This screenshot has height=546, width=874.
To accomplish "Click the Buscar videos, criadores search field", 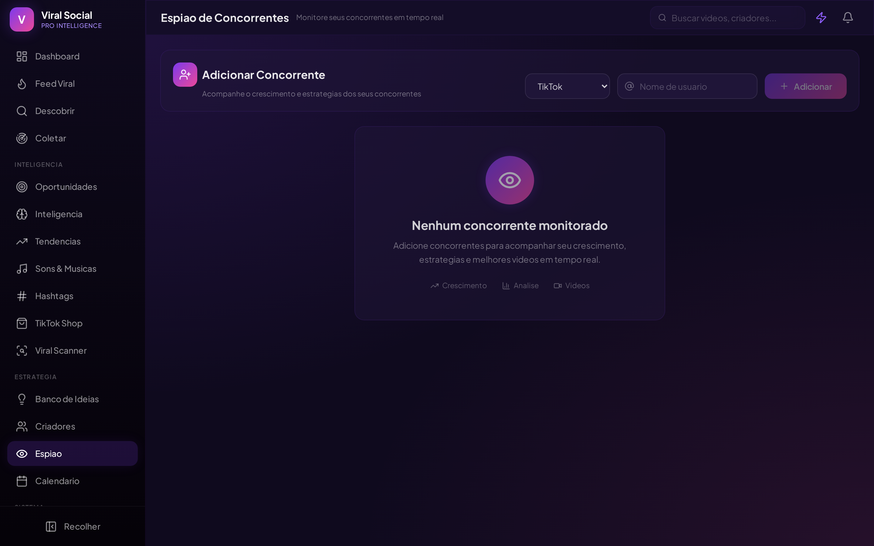I will (728, 18).
